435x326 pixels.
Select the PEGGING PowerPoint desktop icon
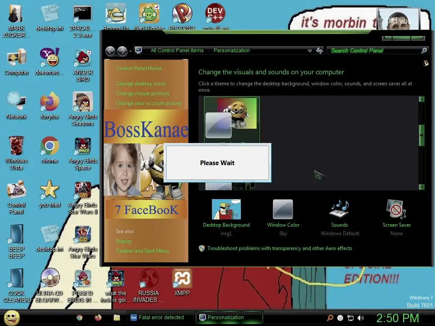(x=182, y=17)
